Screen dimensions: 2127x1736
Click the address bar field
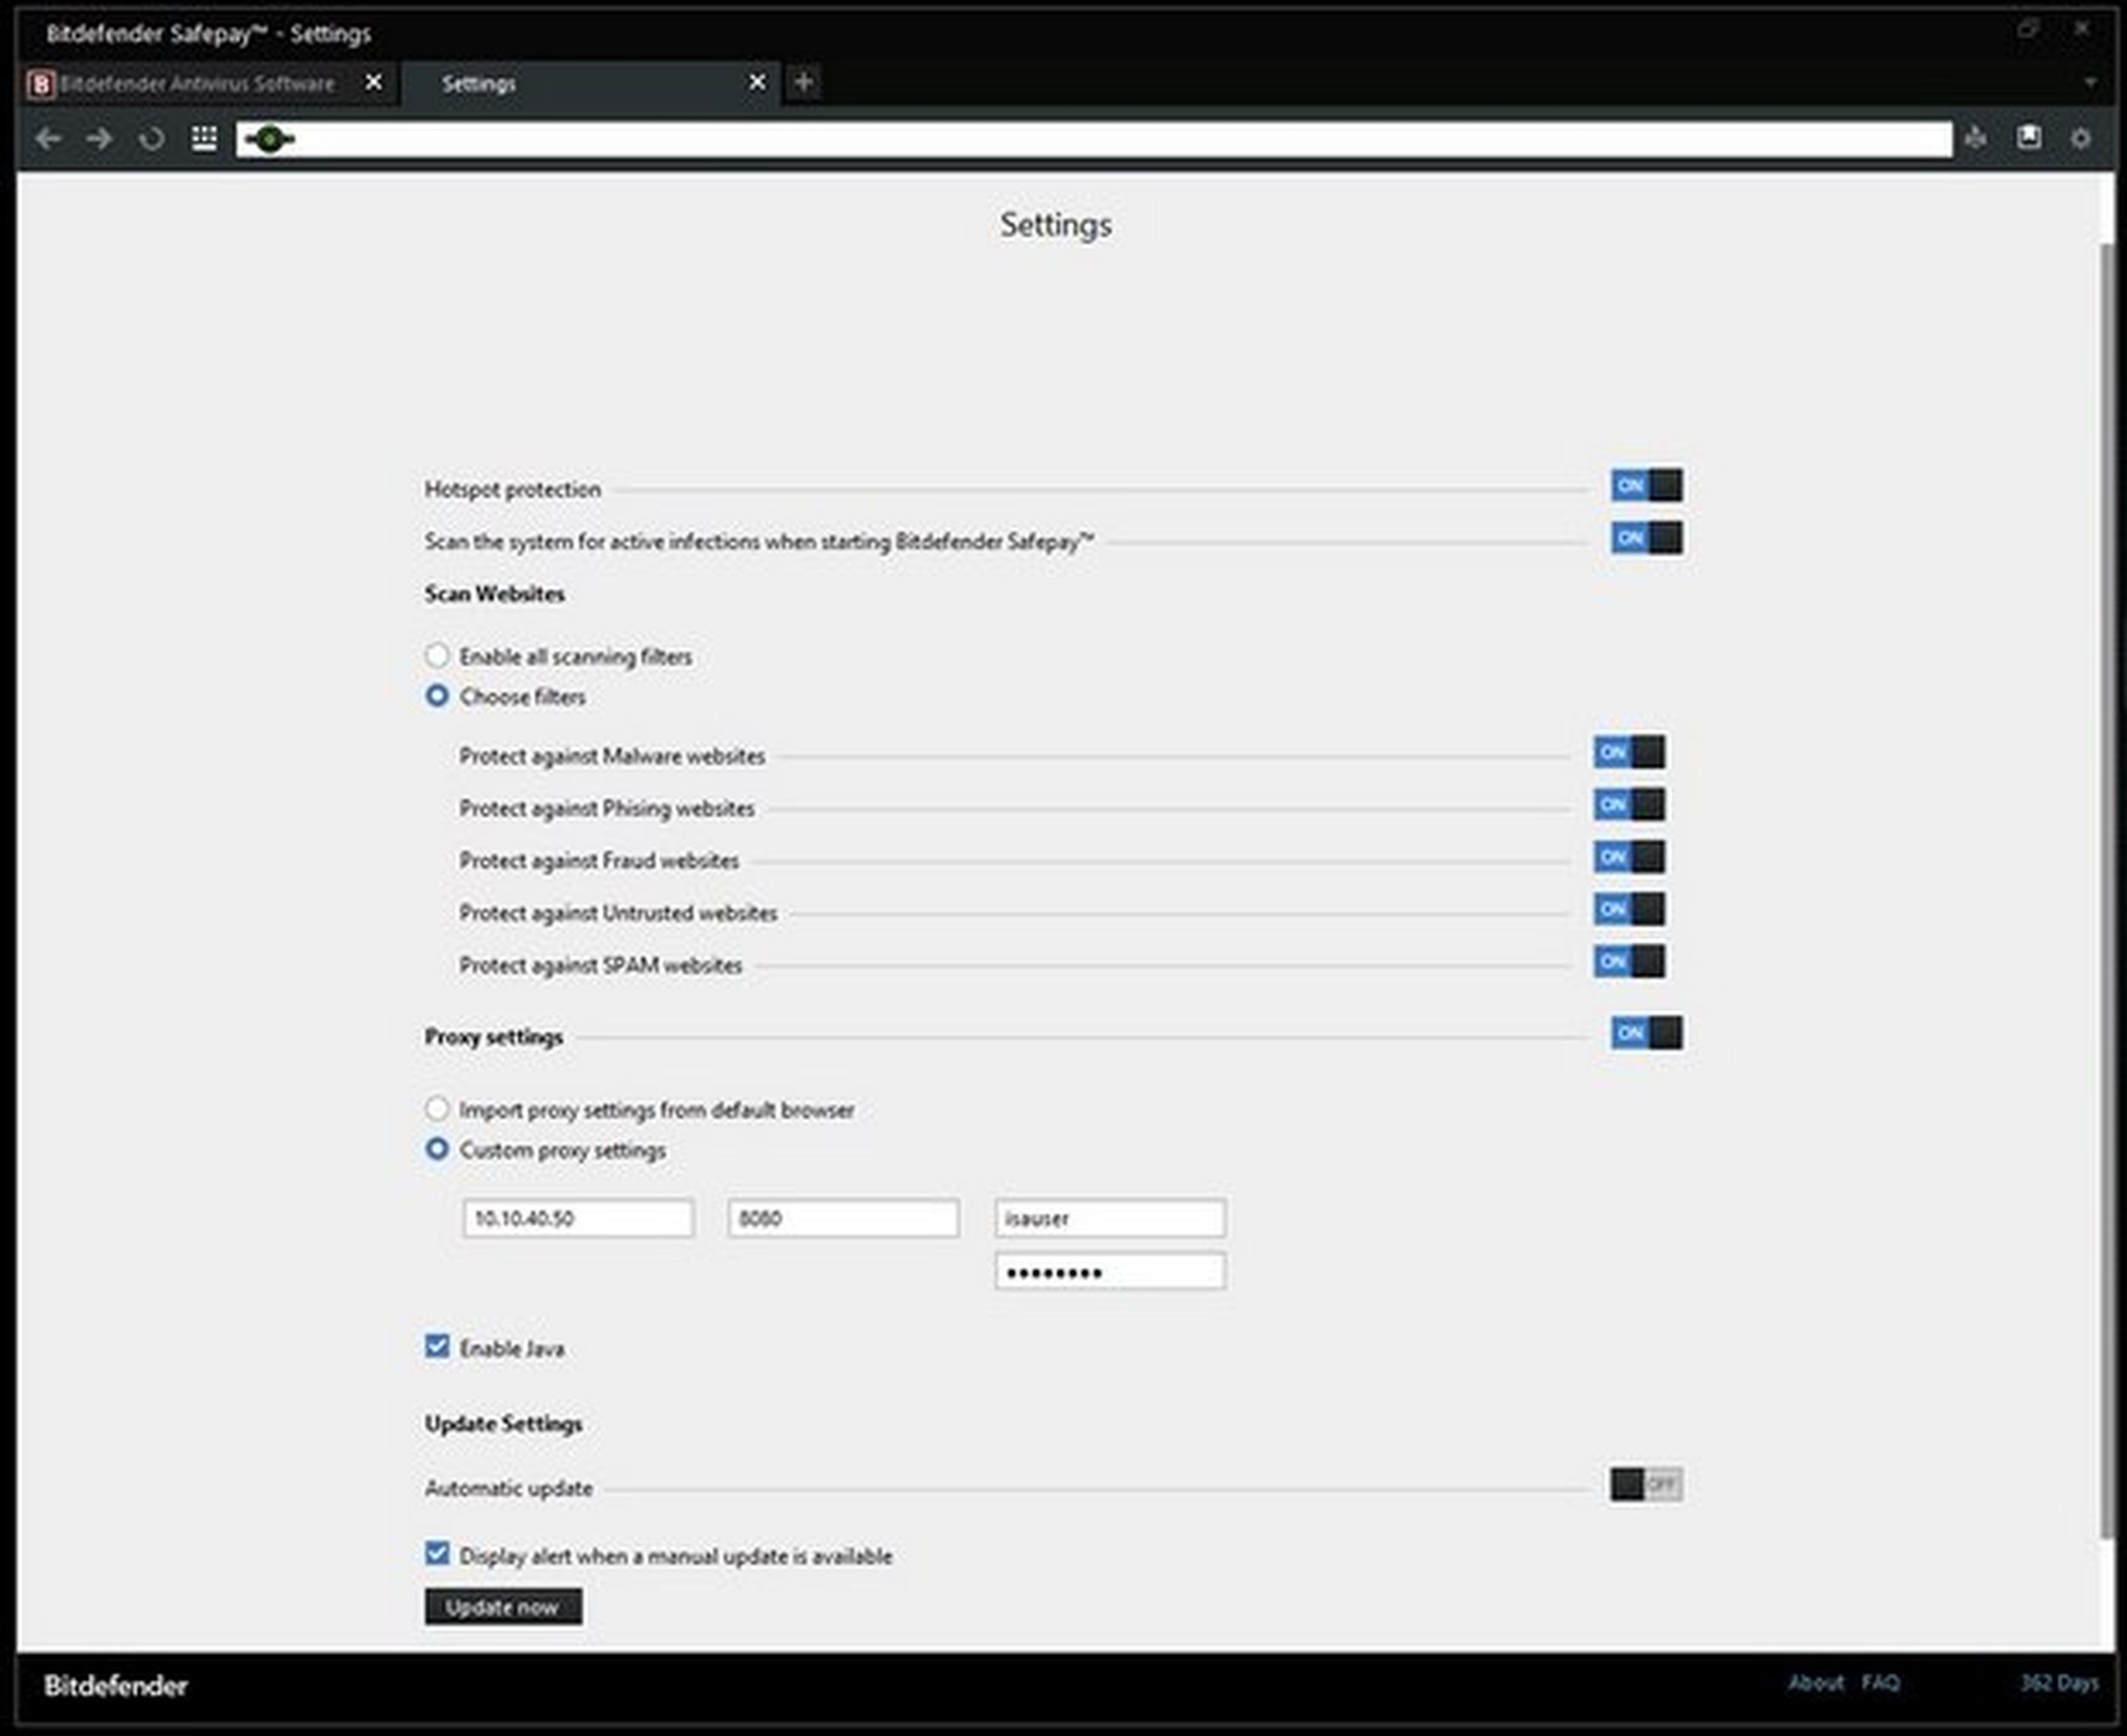click(x=1094, y=139)
